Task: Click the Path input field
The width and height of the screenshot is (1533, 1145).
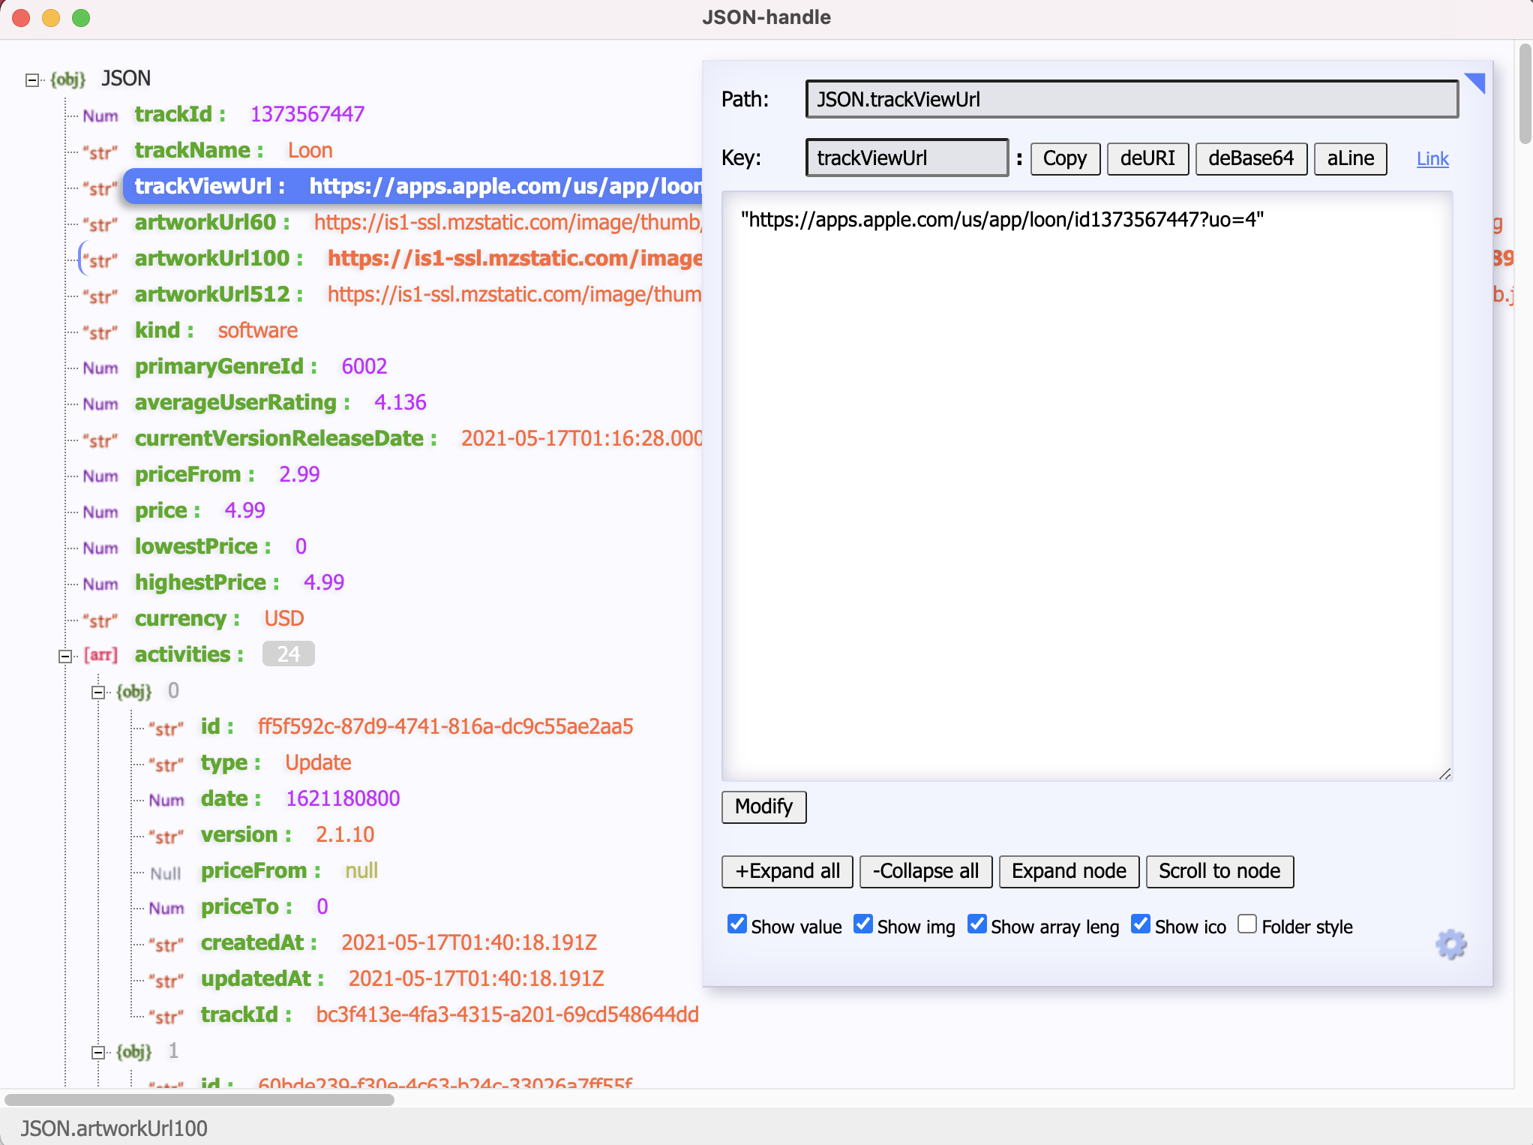Action: [x=1132, y=99]
